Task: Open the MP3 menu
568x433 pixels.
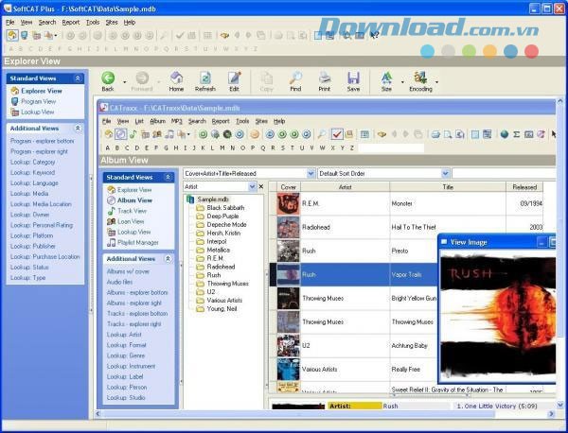Action: (x=177, y=121)
